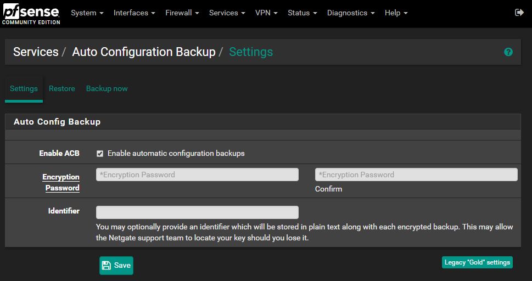Open the Status menu
Viewport: 532px width, 281px height.
click(302, 13)
